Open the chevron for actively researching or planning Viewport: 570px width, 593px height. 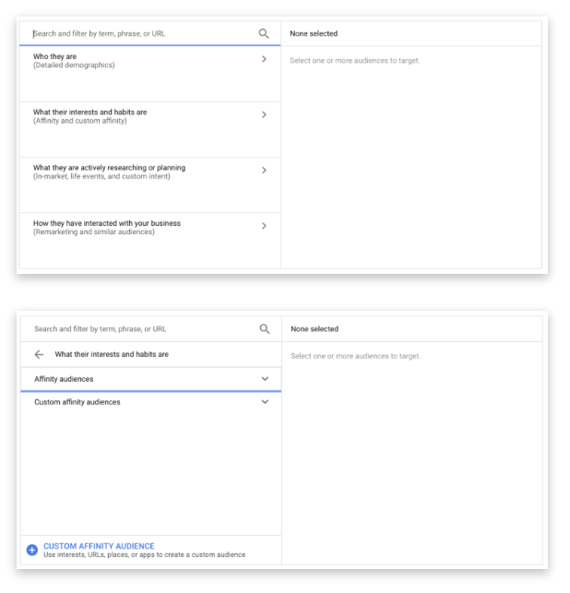(264, 171)
